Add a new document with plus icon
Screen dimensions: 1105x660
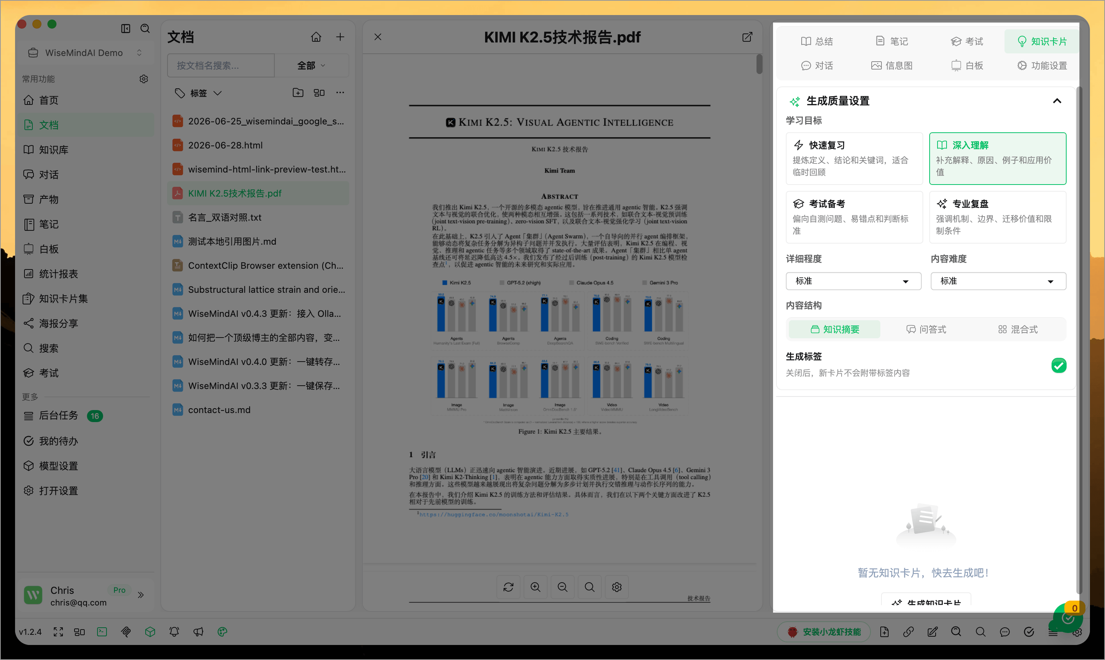[340, 37]
